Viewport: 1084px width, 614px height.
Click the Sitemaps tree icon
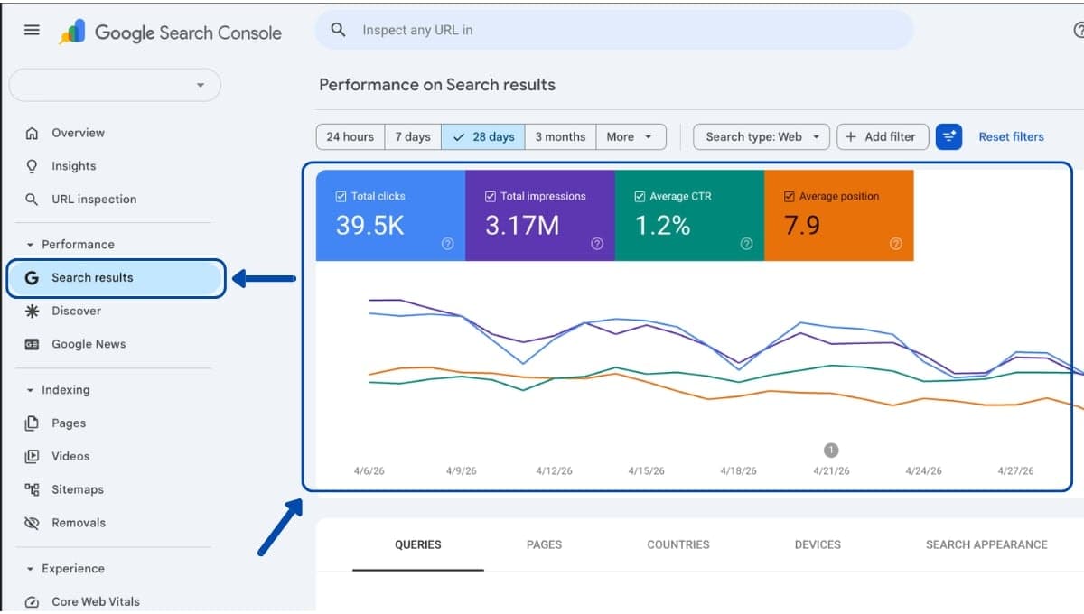point(32,489)
